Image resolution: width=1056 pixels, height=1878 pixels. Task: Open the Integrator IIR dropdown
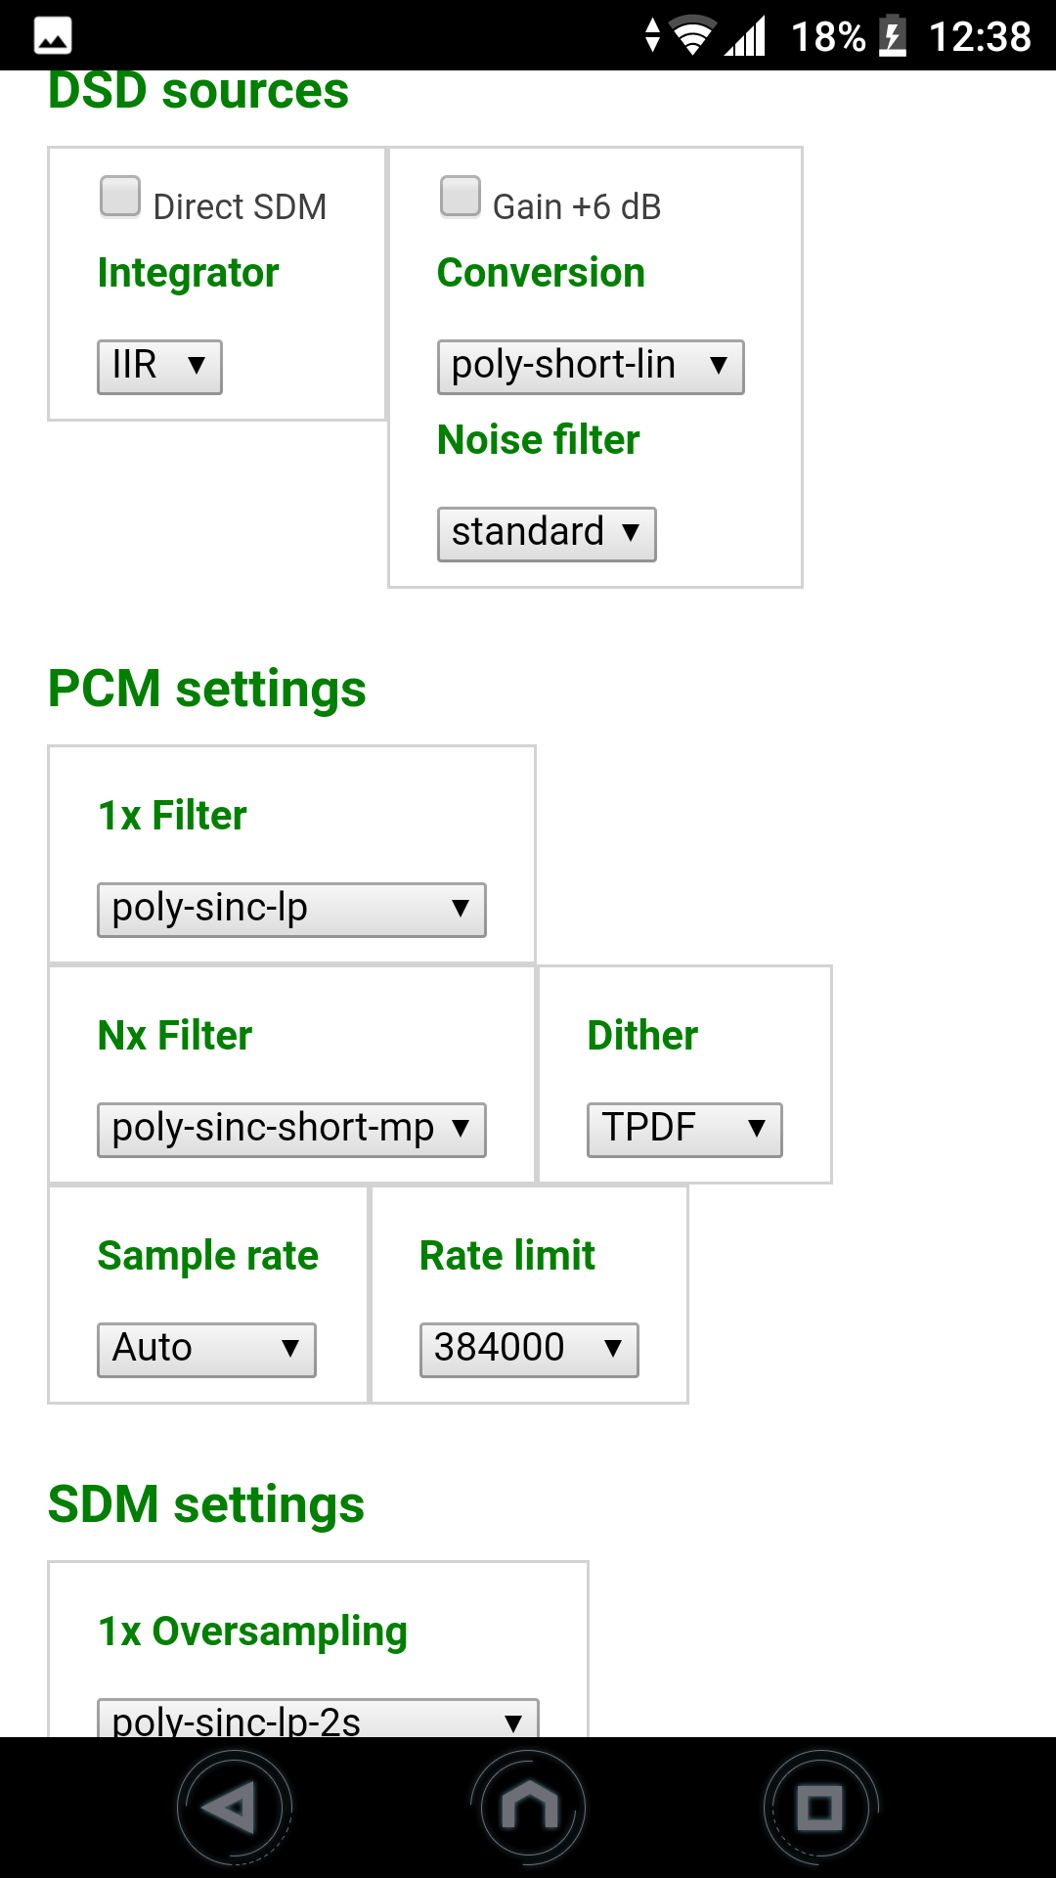point(159,367)
